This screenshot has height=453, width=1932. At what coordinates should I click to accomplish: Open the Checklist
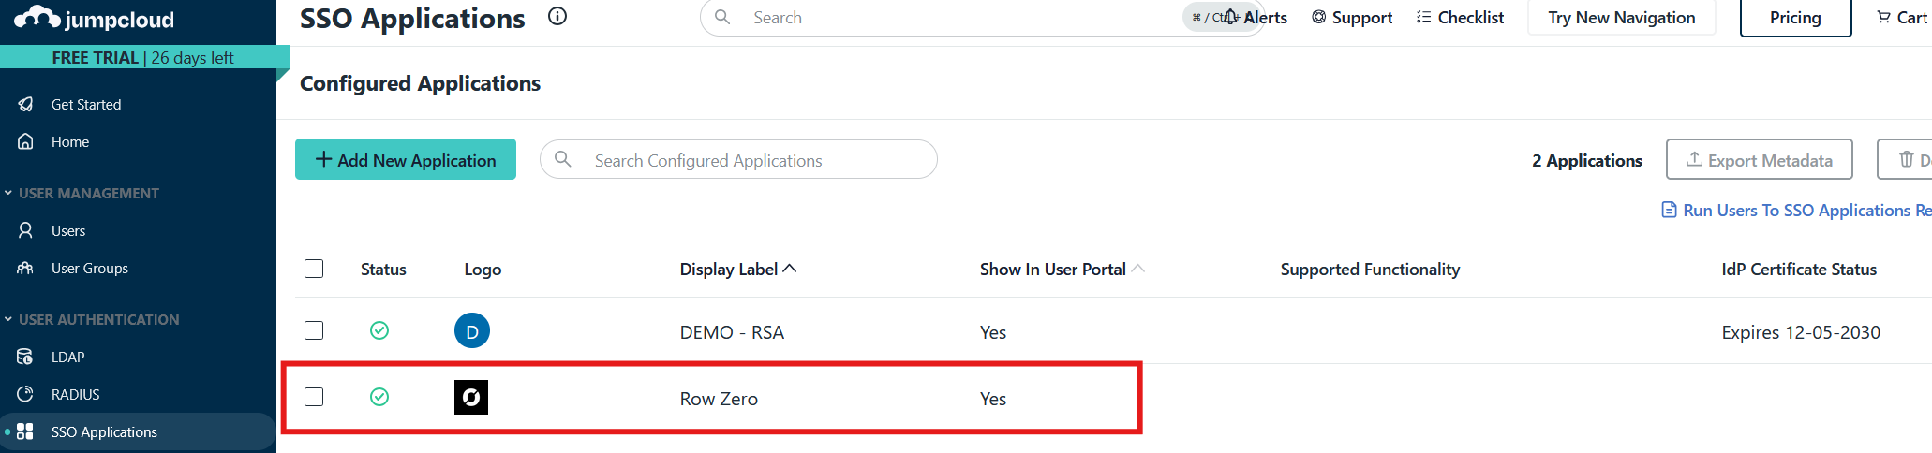pos(1460,18)
